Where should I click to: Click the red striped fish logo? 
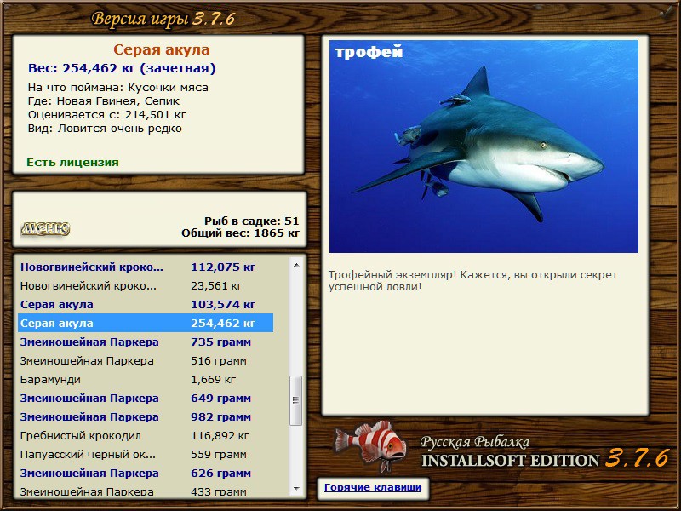[x=370, y=445]
